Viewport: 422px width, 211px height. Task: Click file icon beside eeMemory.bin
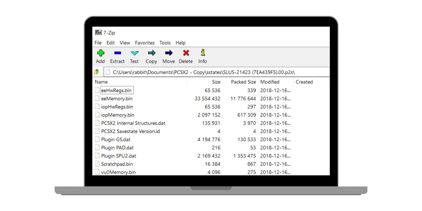point(97,98)
